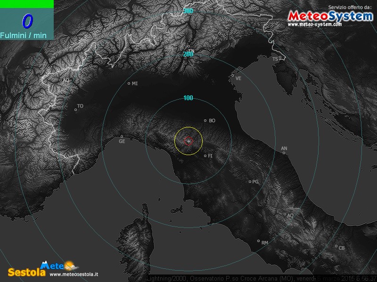The height and width of the screenshot is (282, 377).
Task: Click the Fulmini / min counter value
Action: point(27,21)
